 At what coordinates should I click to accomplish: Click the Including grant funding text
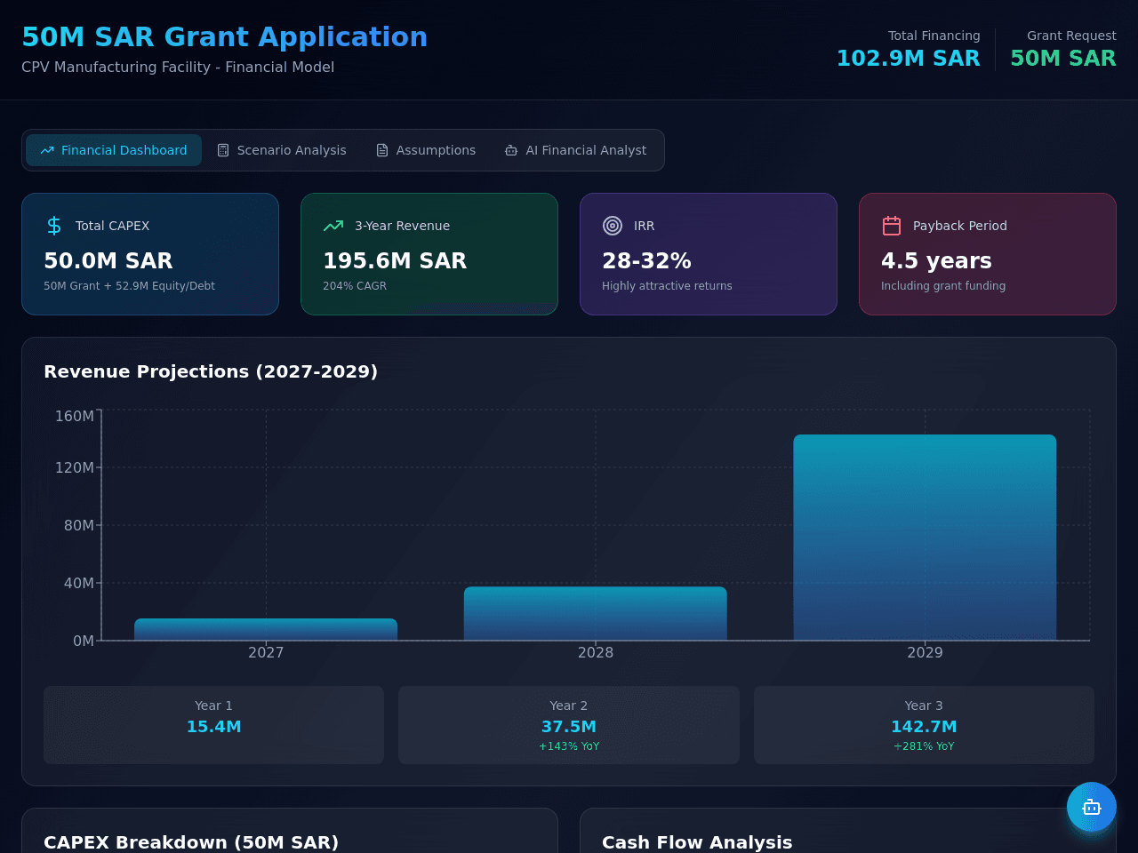(943, 286)
